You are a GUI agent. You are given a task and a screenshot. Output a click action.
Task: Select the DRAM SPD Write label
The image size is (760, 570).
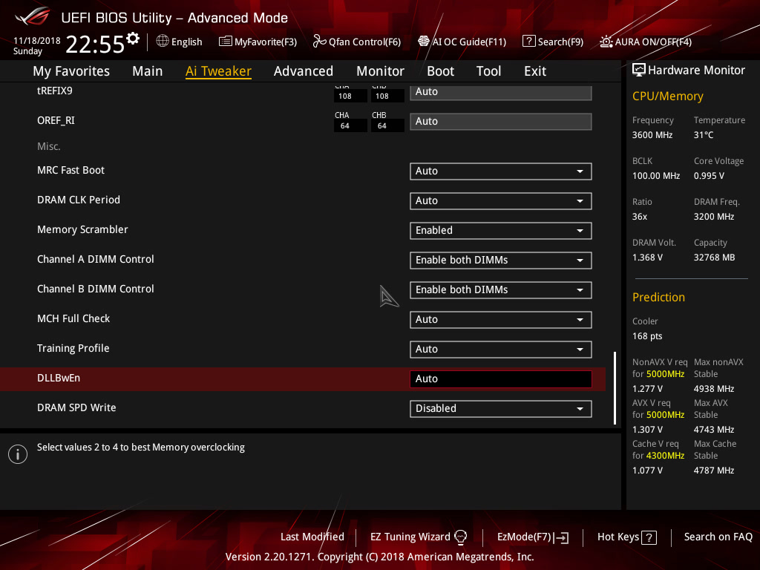pos(76,407)
